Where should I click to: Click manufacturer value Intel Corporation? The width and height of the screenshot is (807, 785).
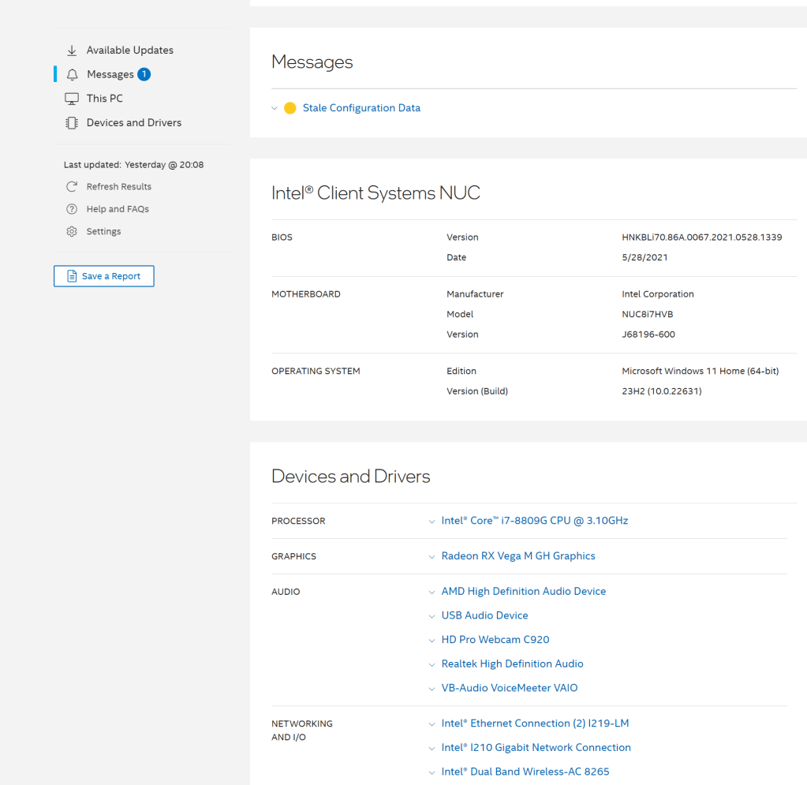point(658,294)
